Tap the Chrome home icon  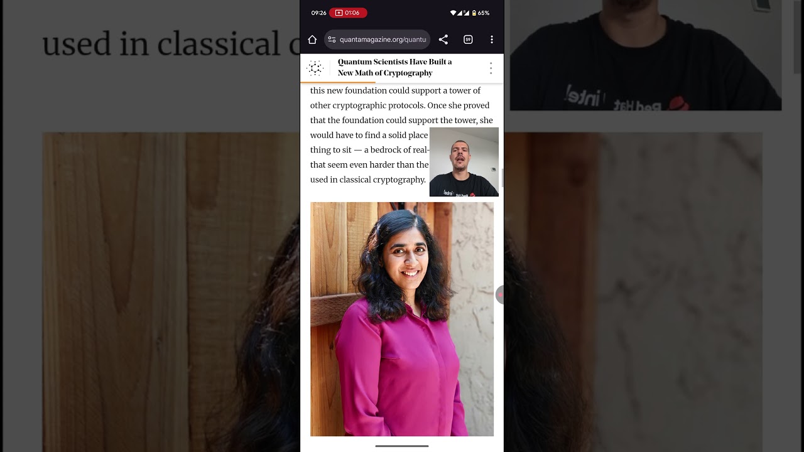(x=312, y=40)
